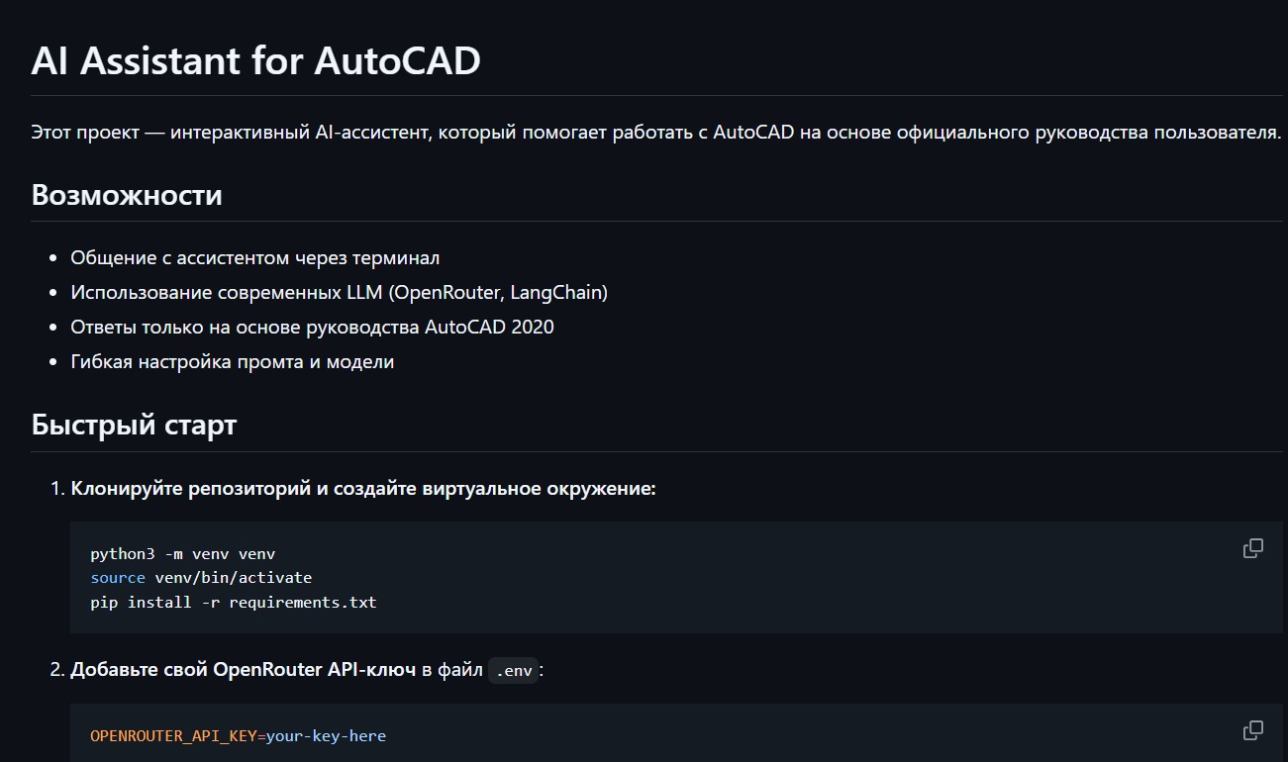Click the blue 'source' keyword in code
Image resolution: width=1288 pixels, height=762 pixels.
tap(118, 577)
